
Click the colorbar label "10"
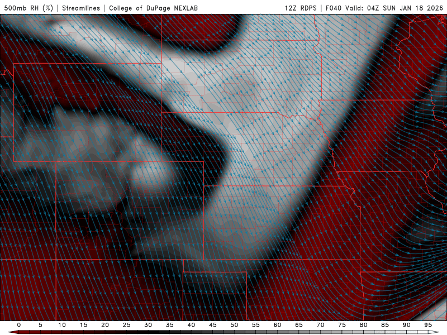[62, 325]
